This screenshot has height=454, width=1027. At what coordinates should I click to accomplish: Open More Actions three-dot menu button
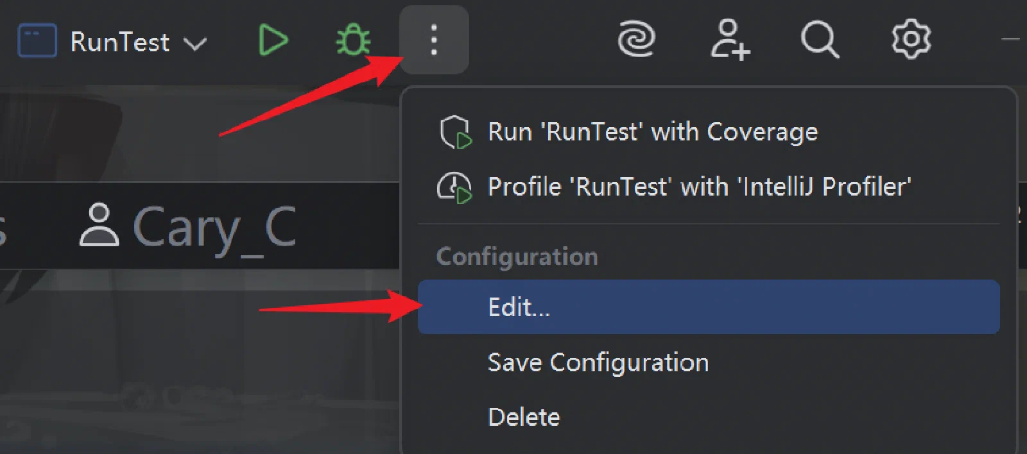point(434,40)
